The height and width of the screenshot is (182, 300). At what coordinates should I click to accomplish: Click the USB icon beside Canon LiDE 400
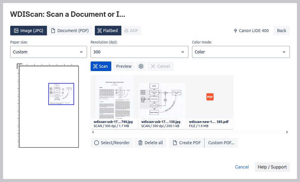click(x=235, y=31)
